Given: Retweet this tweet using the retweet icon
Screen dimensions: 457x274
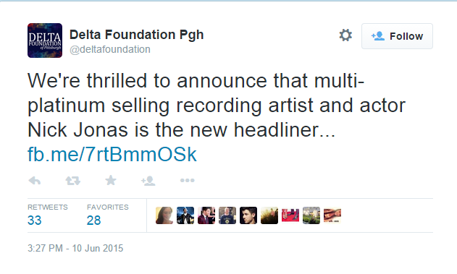Looking at the screenshot, I should click(72, 181).
